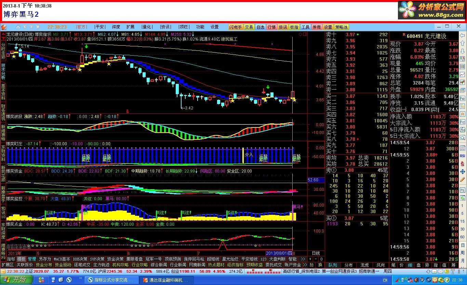467x285 pixels.
Task: Select the 筹 tab at bottom right
Action: (x=453, y=265)
